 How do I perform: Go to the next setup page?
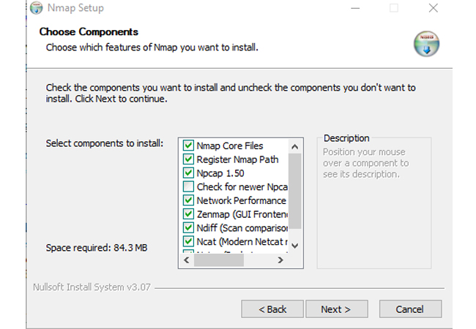tap(337, 309)
